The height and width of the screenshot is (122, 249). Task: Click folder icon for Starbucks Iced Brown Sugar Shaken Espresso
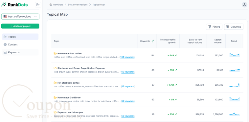[x=55, y=68]
